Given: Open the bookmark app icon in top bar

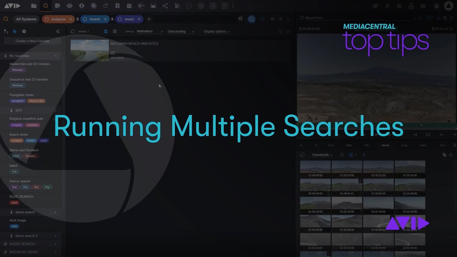Looking at the screenshot, I should click(117, 6).
